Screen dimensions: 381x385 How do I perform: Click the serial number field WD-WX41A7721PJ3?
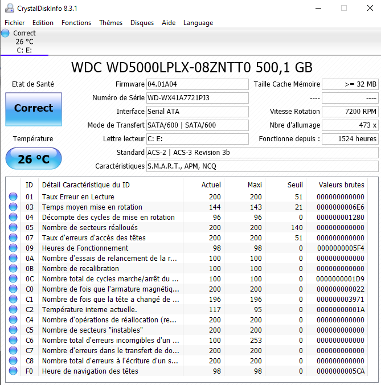(x=198, y=98)
